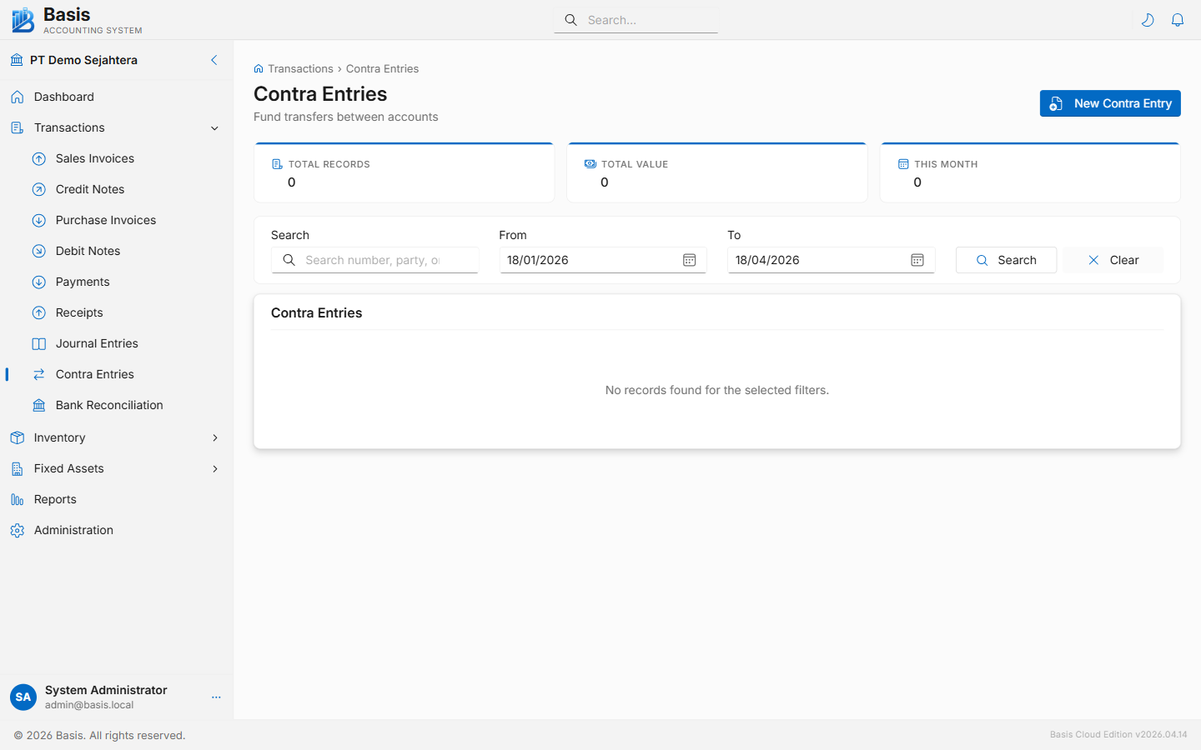Open notifications bell icon
The image size is (1201, 750).
coord(1178,20)
